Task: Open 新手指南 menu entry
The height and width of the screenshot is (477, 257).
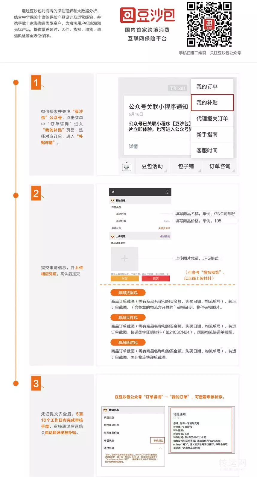Action: point(212,135)
